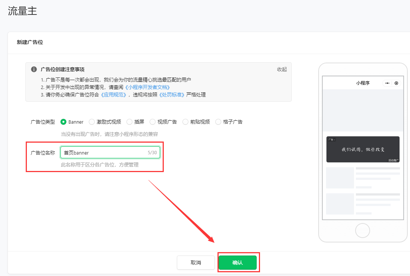Click the info icon beside 广告位创建注意事项
The image size is (410, 276).
click(34, 69)
